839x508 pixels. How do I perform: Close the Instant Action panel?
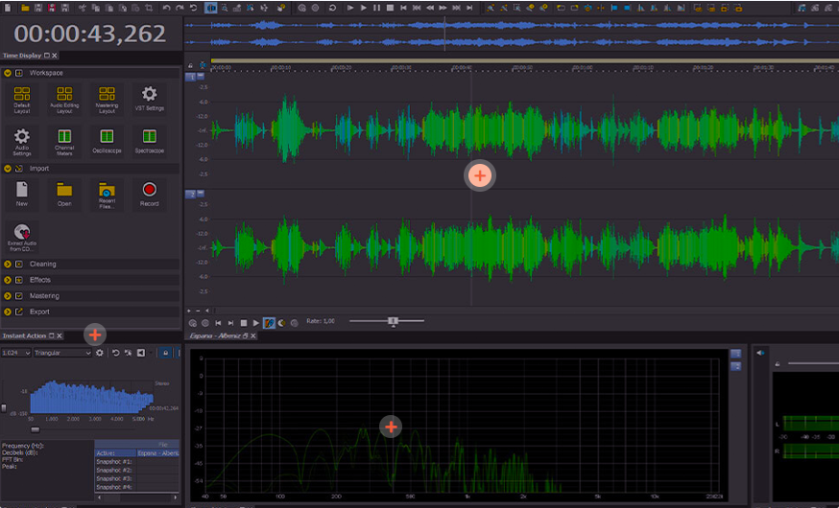[60, 335]
